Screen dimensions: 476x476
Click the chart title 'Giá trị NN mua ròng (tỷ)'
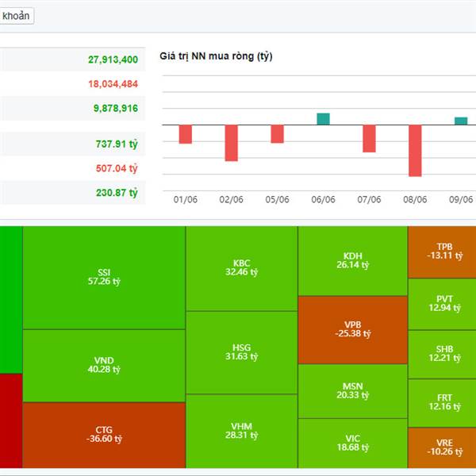pyautogui.click(x=216, y=56)
